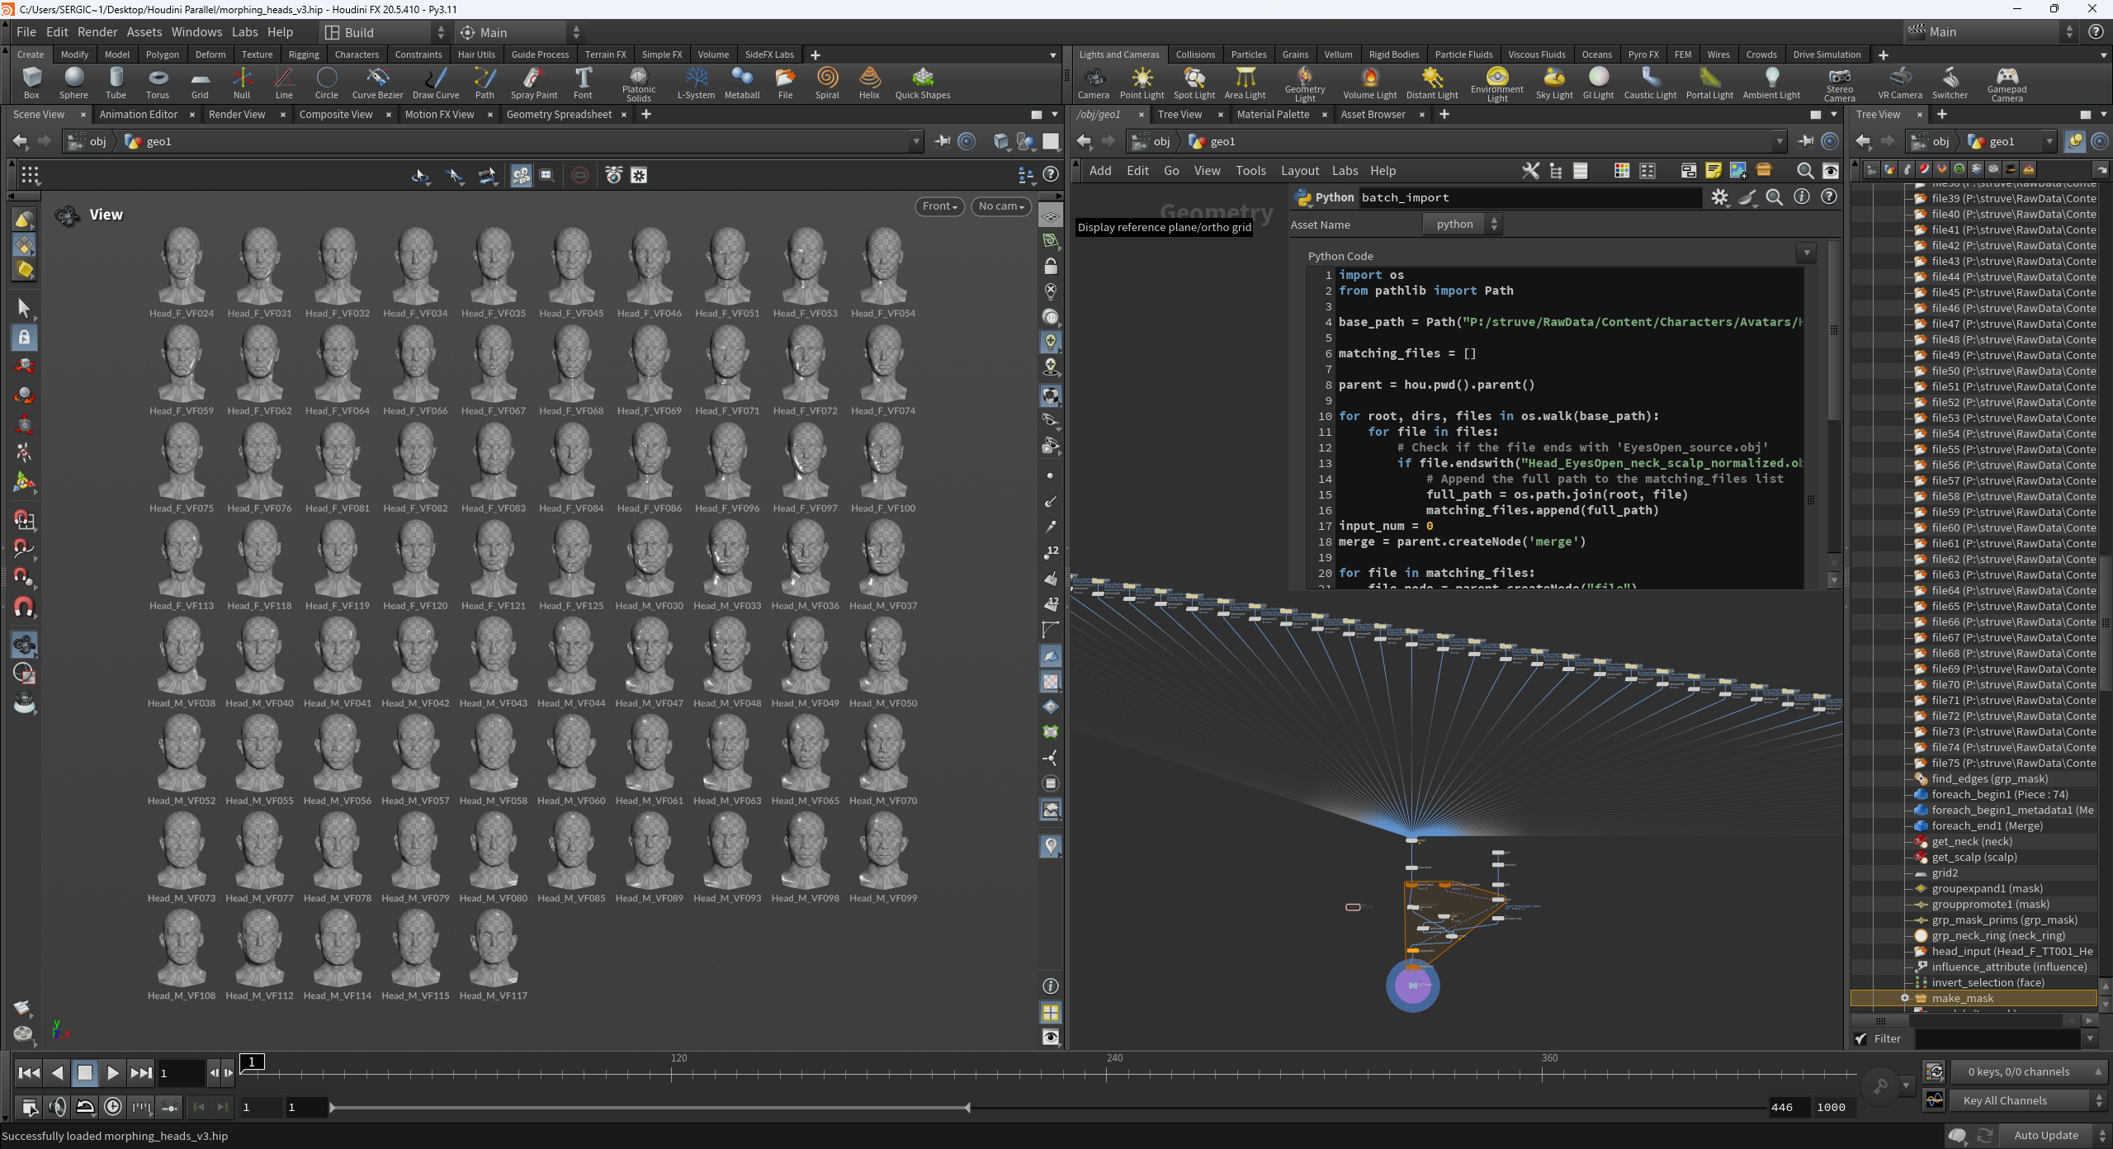Image resolution: width=2113 pixels, height=1149 pixels.
Task: Pick the Draw Curve shelf tool
Action: (x=436, y=83)
